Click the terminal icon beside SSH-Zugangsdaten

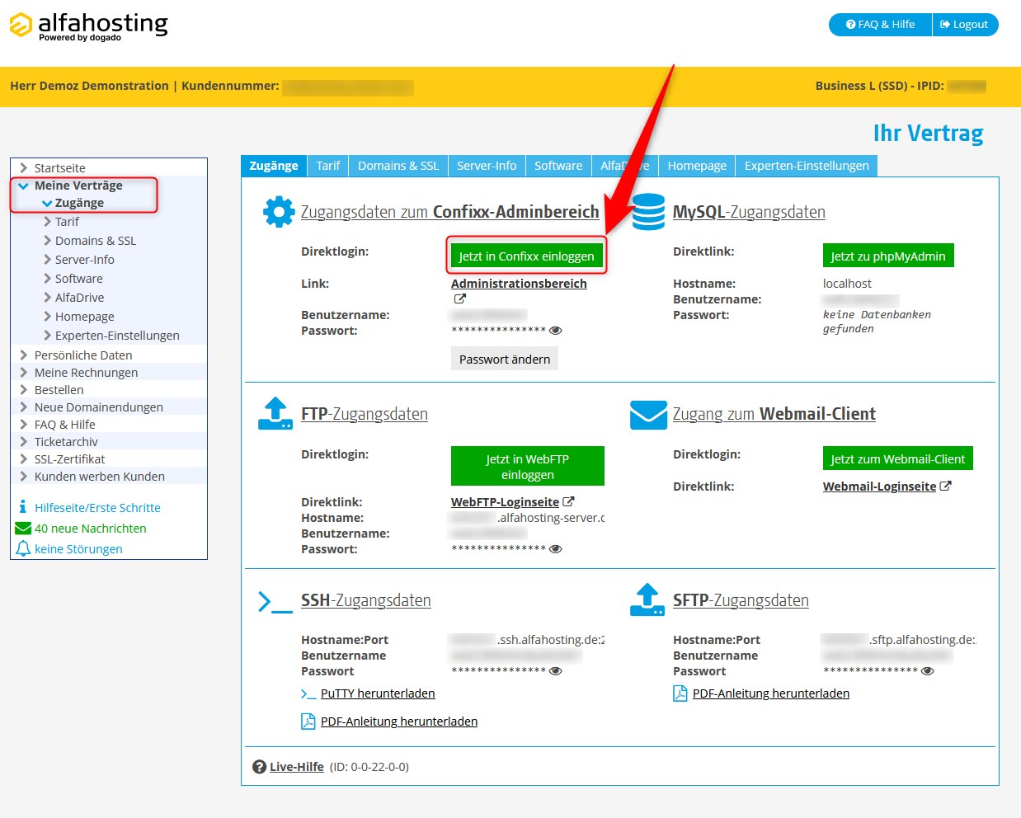click(275, 601)
